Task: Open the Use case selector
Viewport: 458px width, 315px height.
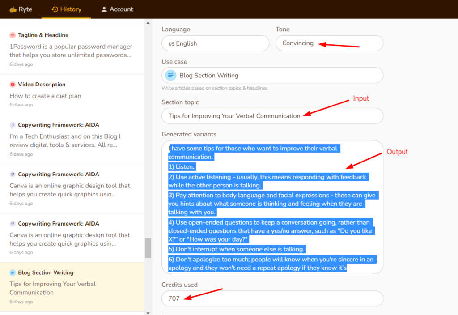Action: pyautogui.click(x=272, y=75)
